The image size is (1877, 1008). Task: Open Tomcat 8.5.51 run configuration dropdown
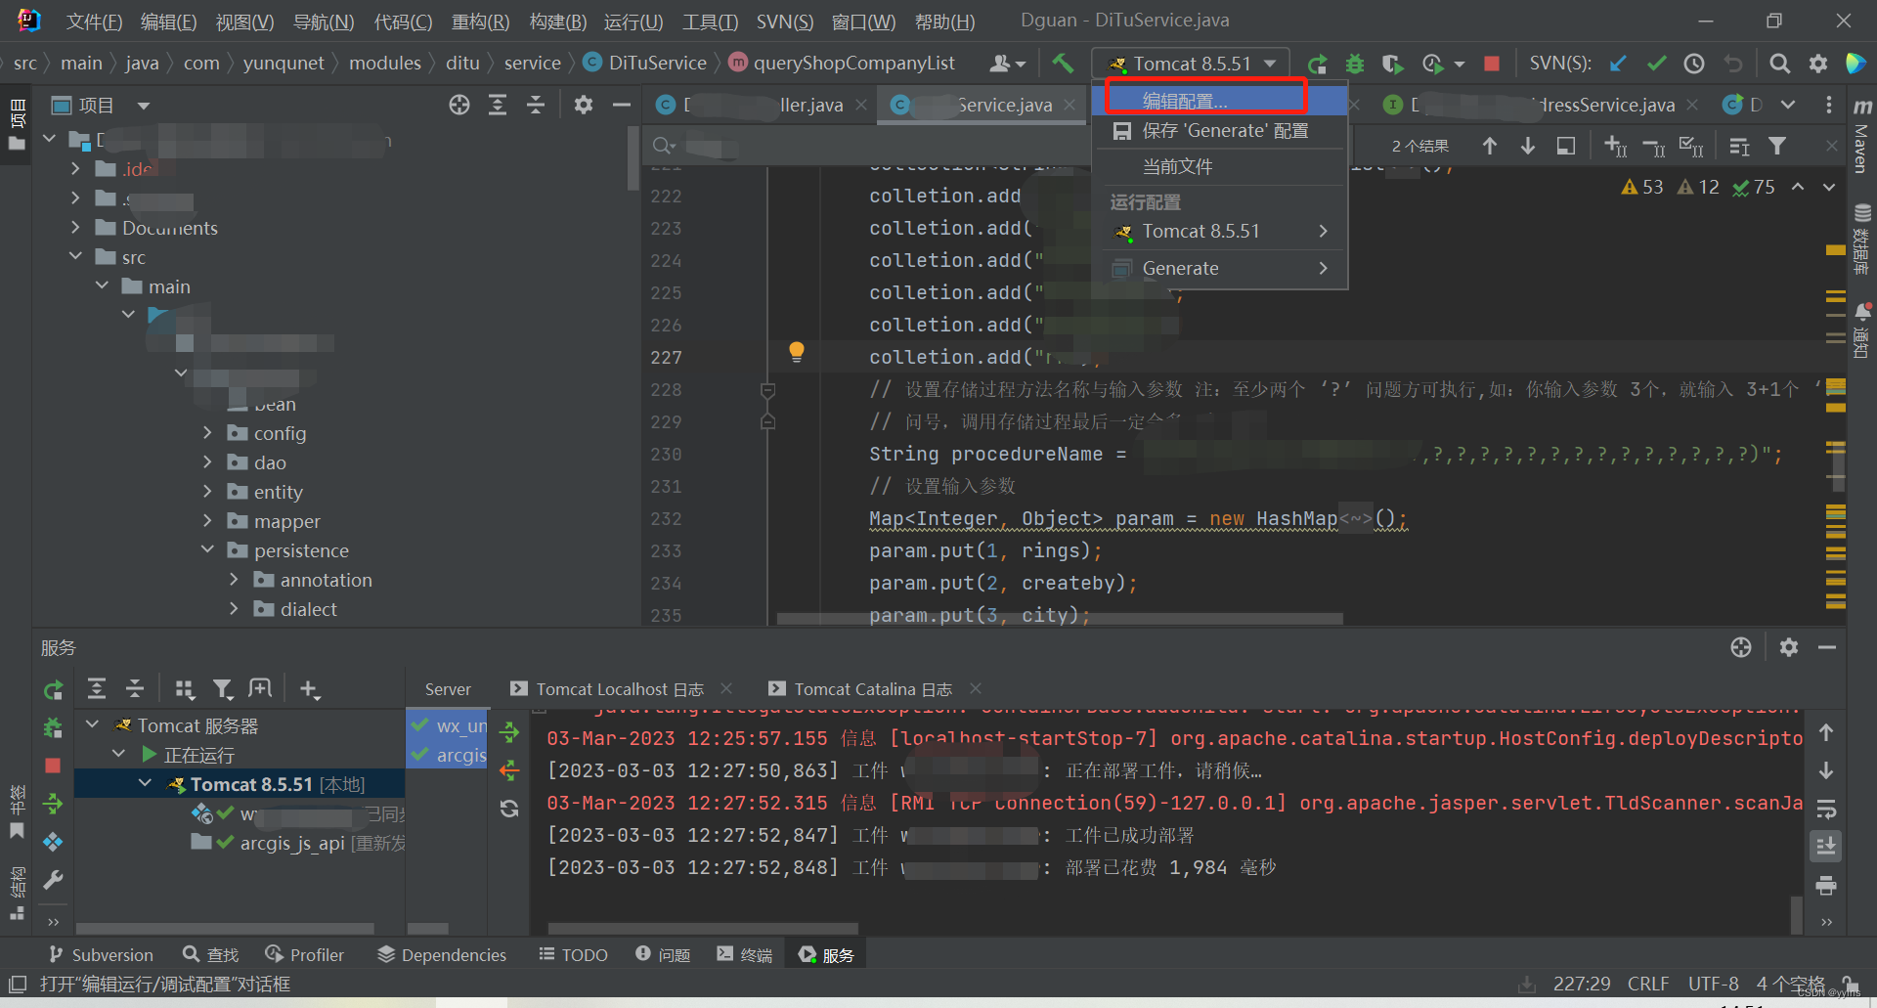click(1192, 64)
